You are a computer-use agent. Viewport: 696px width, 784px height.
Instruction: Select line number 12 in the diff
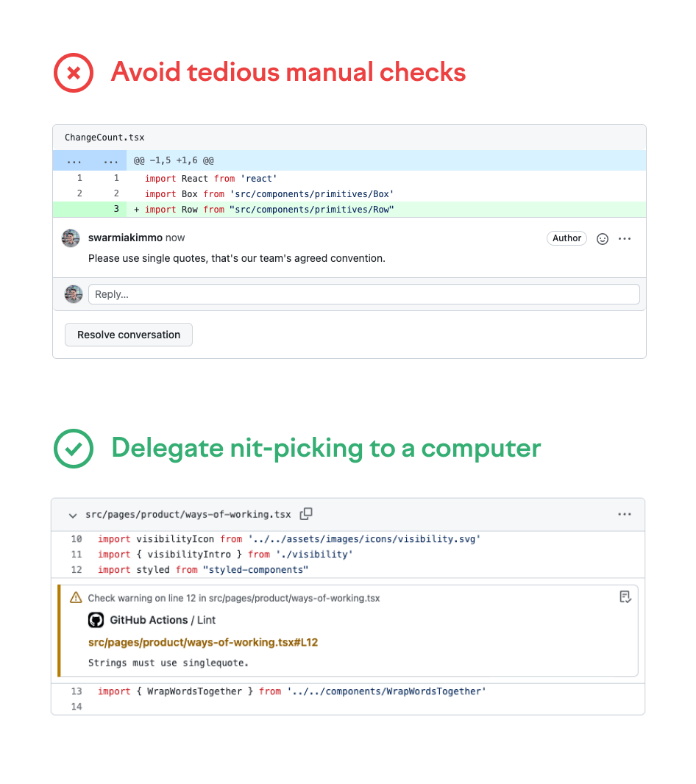point(77,570)
